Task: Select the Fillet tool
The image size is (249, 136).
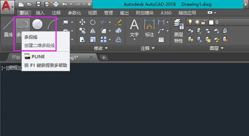Action: (103, 31)
